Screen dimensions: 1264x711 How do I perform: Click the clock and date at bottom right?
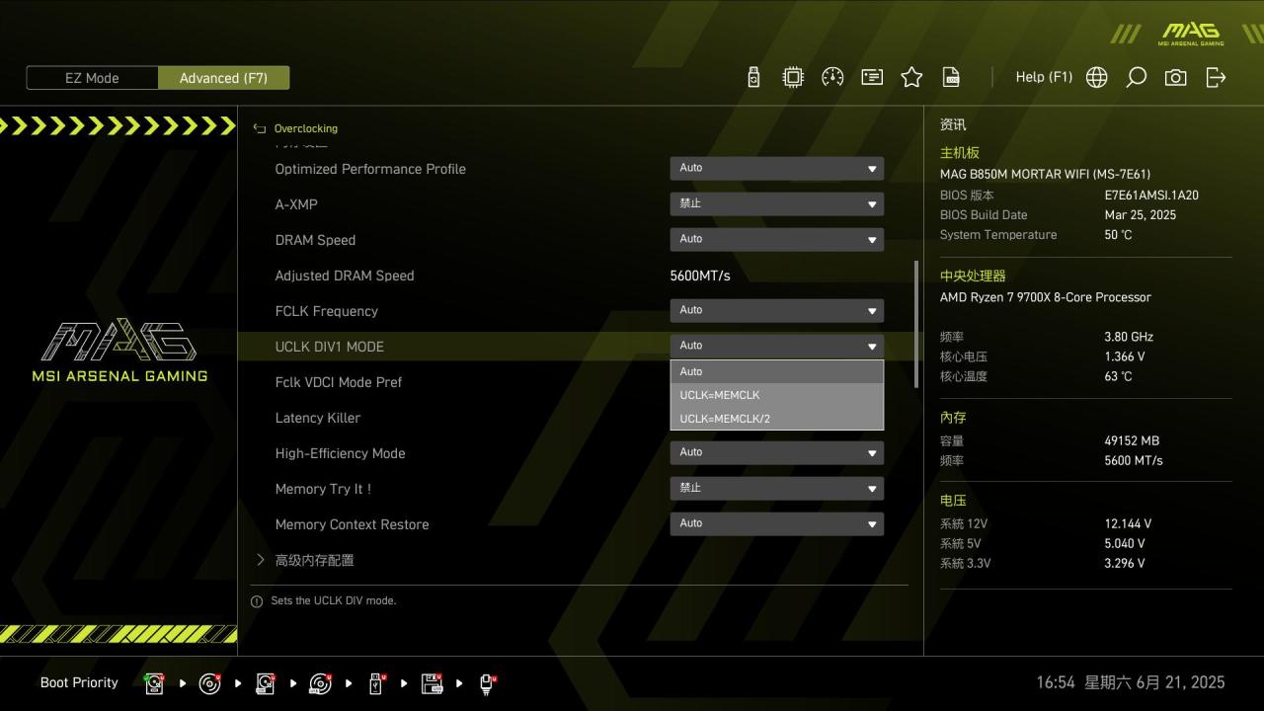click(1130, 682)
